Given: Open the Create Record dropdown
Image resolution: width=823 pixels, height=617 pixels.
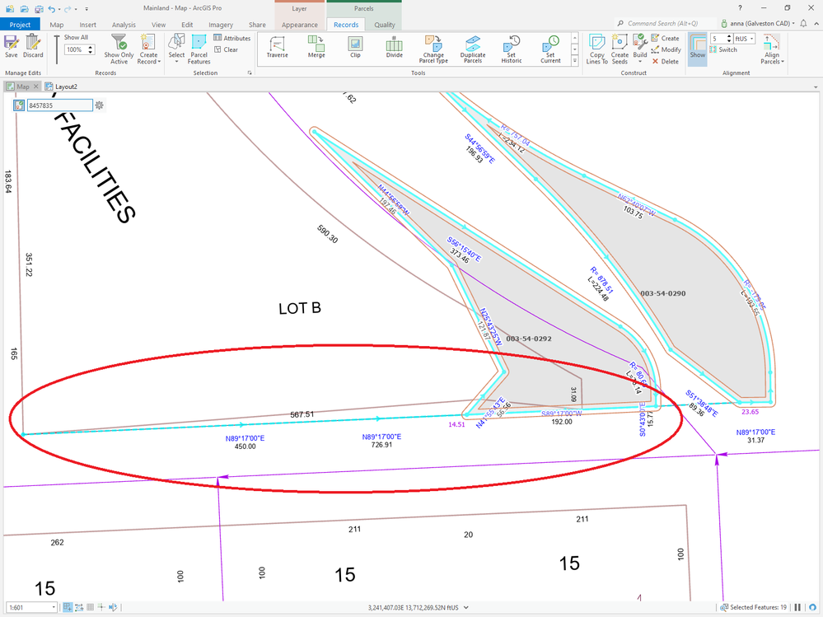Looking at the screenshot, I should 148,49.
